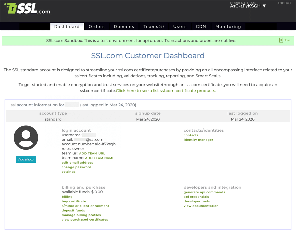Open the buy certificate link
The image size is (296, 232).
tap(74, 202)
